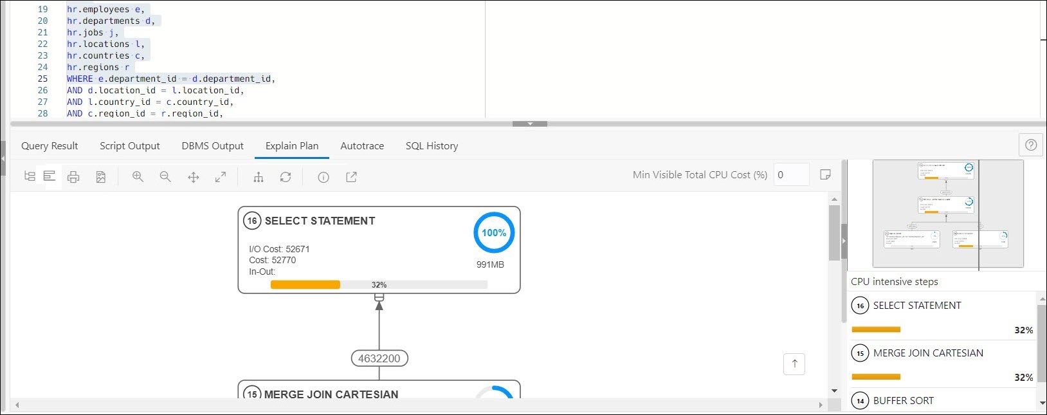1047x415 pixels.
Task: Click the 4632200 row count label
Action: (379, 358)
